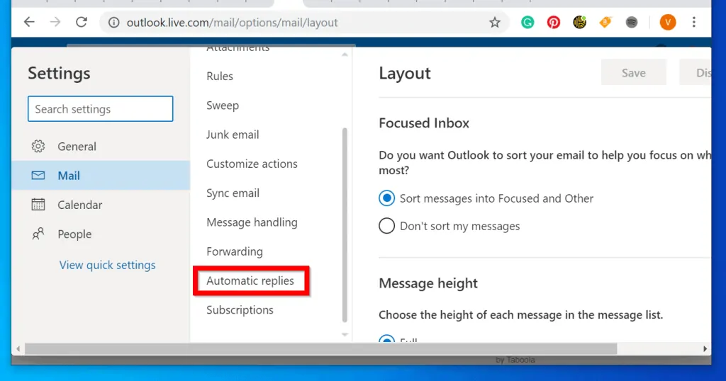Click the Layout page title
This screenshot has height=381, width=726.
pos(405,73)
